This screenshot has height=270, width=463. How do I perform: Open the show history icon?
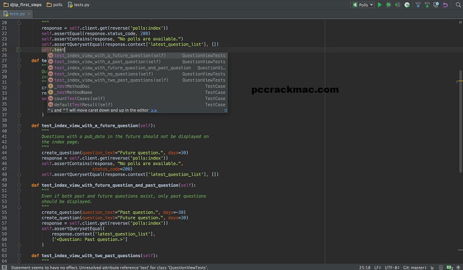pos(436,5)
